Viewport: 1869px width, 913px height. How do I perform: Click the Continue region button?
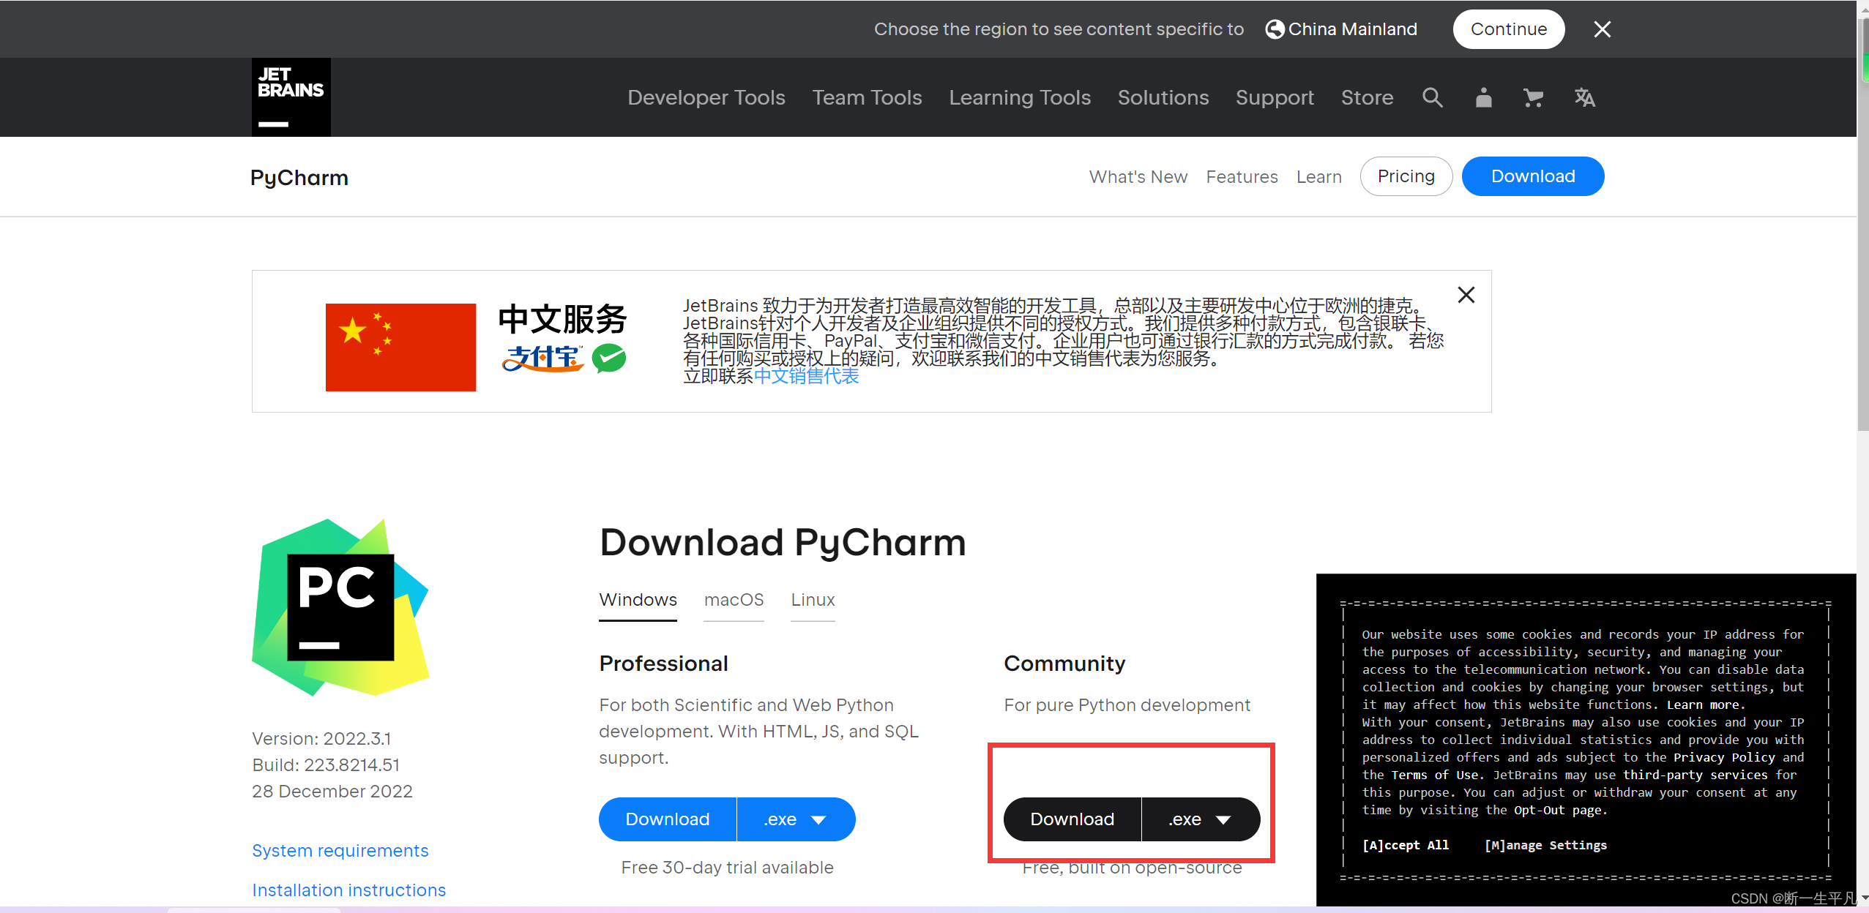(x=1508, y=29)
